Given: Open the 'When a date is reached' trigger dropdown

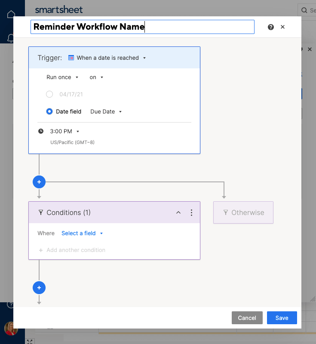Looking at the screenshot, I should (x=107, y=58).
